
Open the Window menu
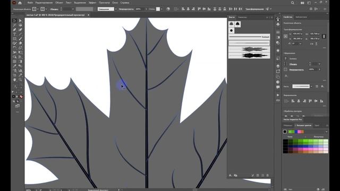115,3
